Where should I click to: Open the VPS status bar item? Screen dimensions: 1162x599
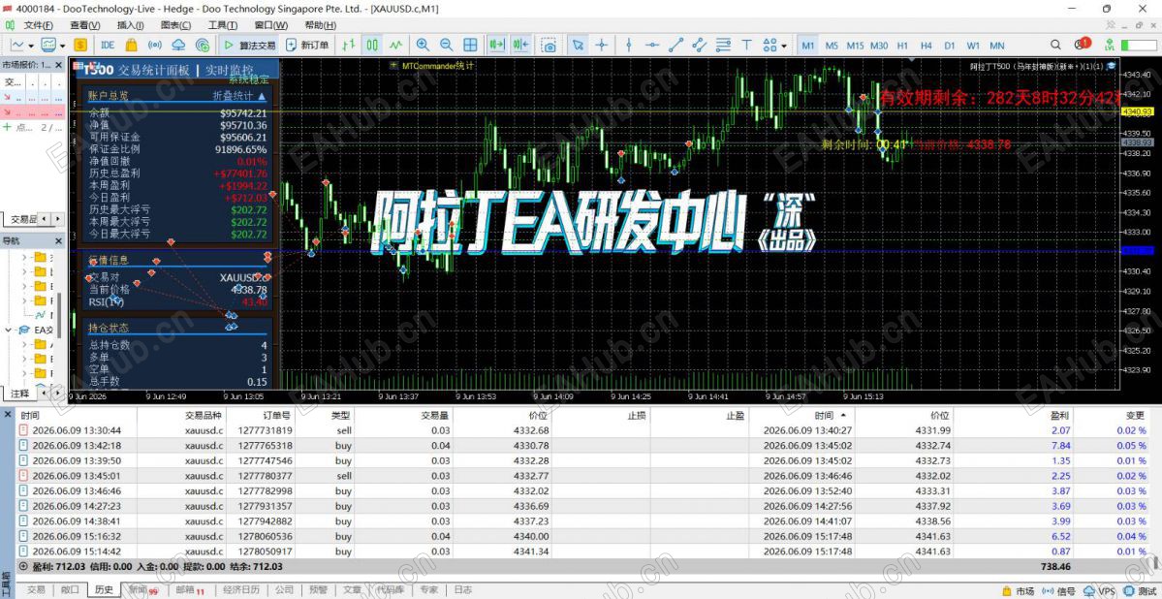point(1100,591)
